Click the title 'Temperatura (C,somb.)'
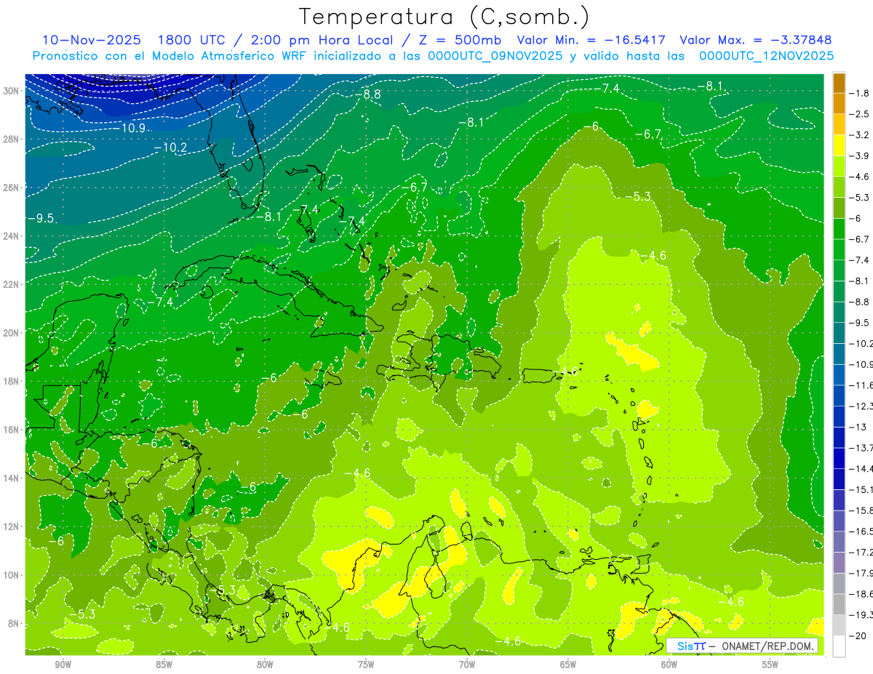Screen dimensions: 873x674 click(x=444, y=17)
